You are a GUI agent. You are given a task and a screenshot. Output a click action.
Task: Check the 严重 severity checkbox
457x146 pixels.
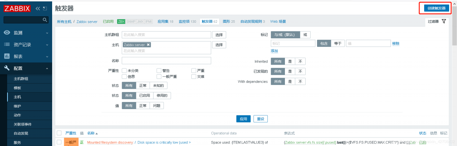pyautogui.click(x=194, y=71)
